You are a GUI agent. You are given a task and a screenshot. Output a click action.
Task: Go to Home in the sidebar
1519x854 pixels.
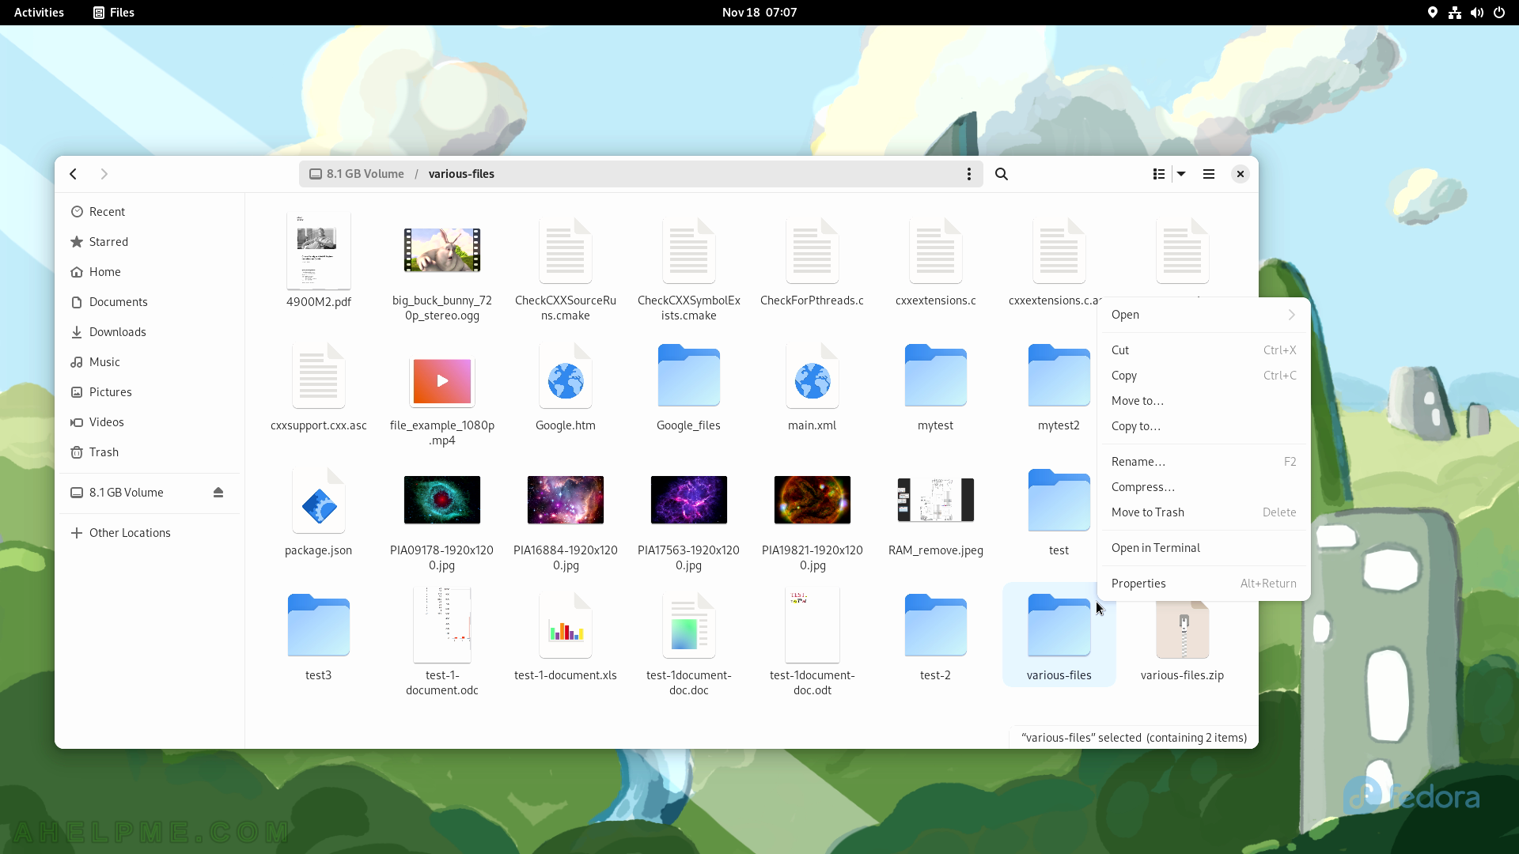click(150, 272)
